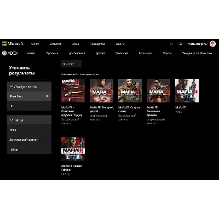Open the fourth Mafia III DLC cover image

tap(158, 90)
